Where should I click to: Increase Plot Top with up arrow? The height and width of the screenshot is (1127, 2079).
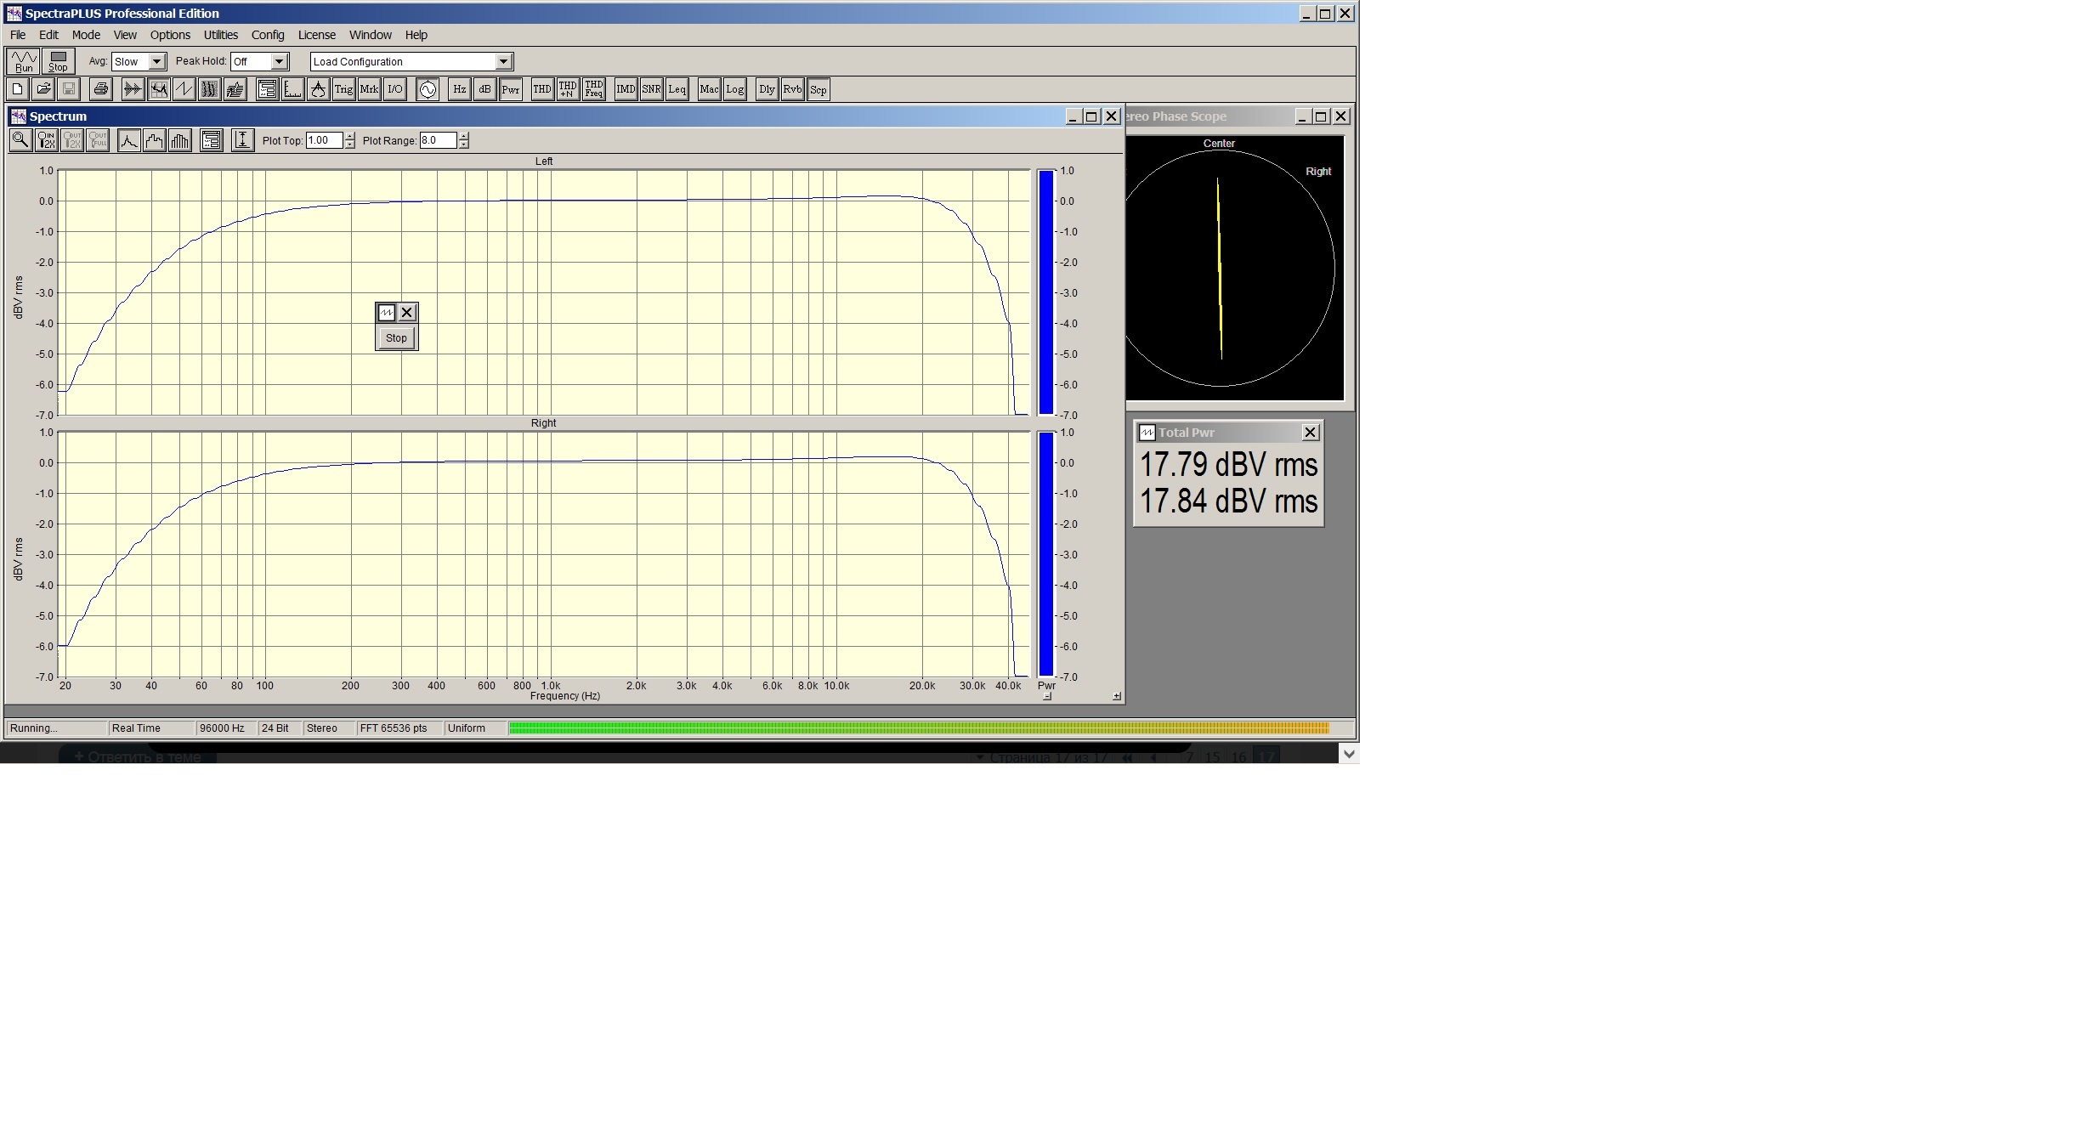pos(350,136)
